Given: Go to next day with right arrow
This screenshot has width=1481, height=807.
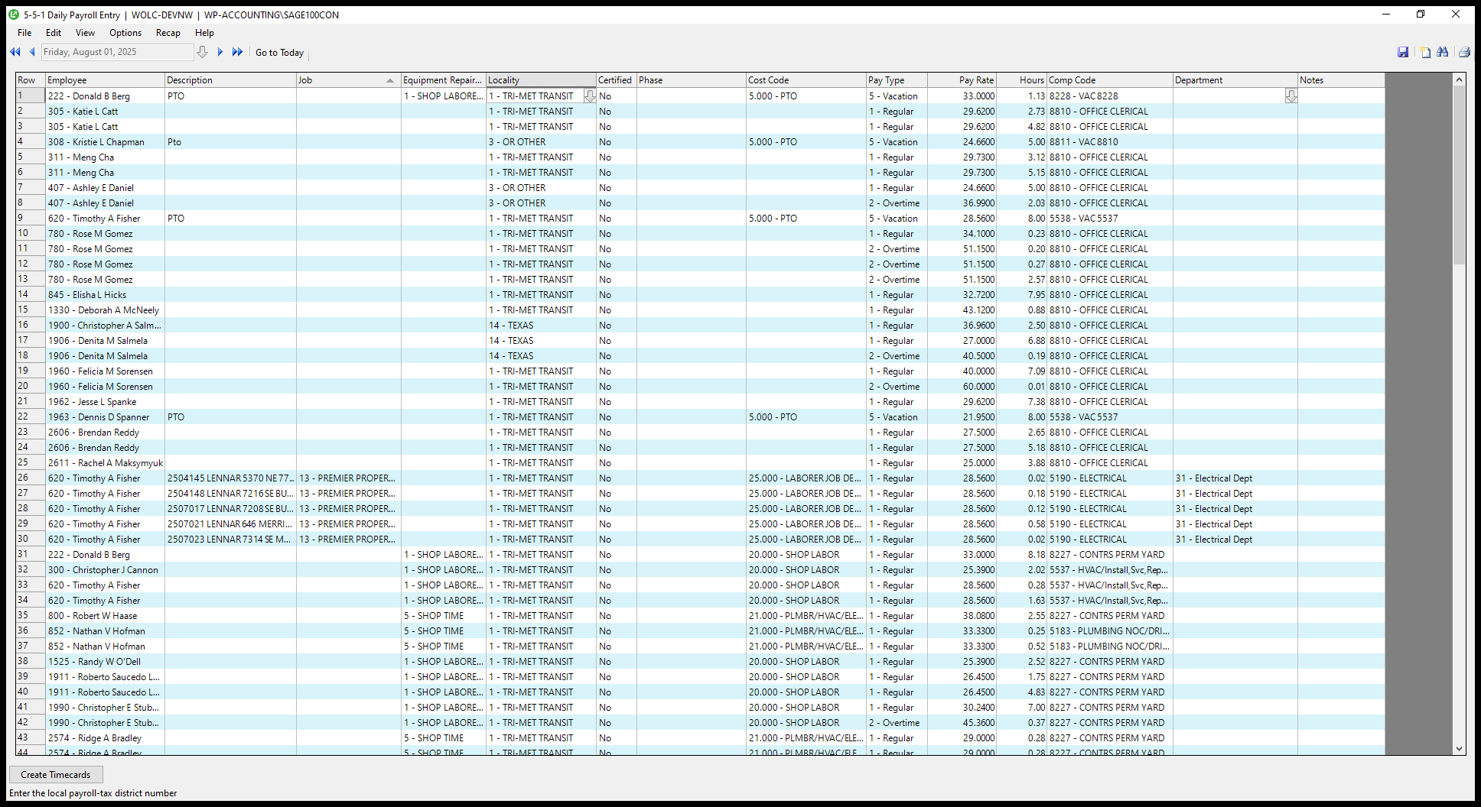Looking at the screenshot, I should click(220, 52).
